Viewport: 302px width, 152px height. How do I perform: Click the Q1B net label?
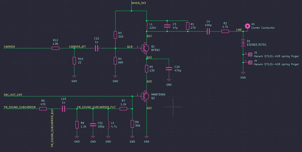[130, 47]
